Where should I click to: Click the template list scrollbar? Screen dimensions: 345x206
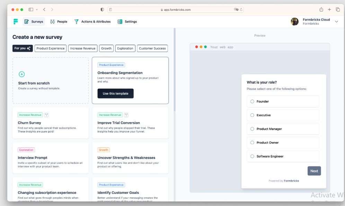point(175,70)
